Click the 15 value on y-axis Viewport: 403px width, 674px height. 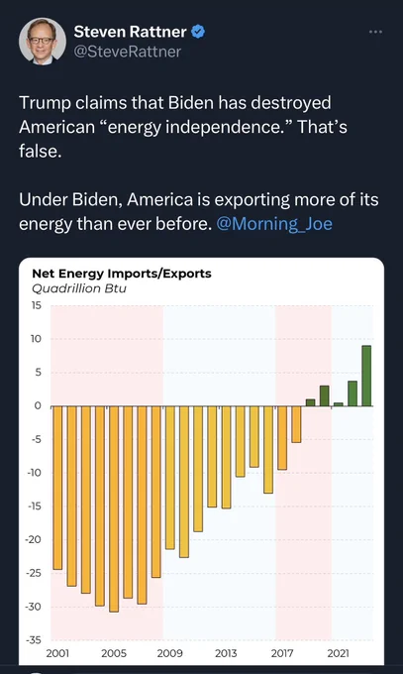tap(36, 305)
